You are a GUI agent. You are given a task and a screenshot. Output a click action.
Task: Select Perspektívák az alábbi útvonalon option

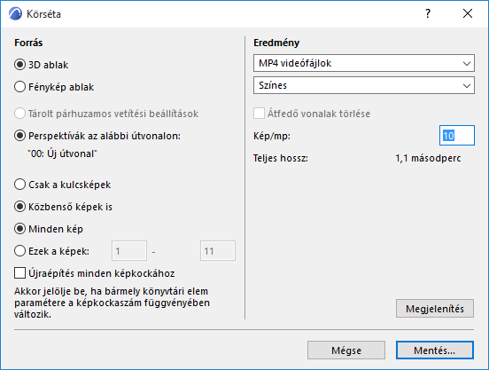(20, 136)
